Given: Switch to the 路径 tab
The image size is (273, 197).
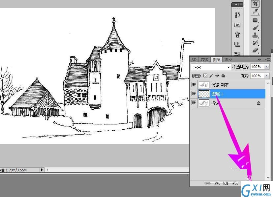Looking at the screenshot, I should point(228,60).
